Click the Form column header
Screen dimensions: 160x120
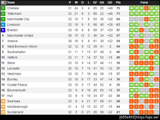[144, 2]
